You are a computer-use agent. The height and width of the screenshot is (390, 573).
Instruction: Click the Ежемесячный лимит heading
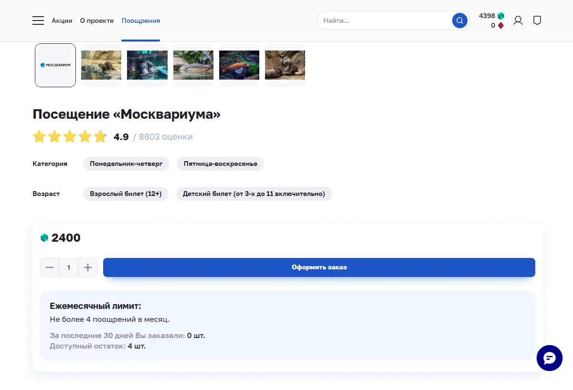click(95, 306)
